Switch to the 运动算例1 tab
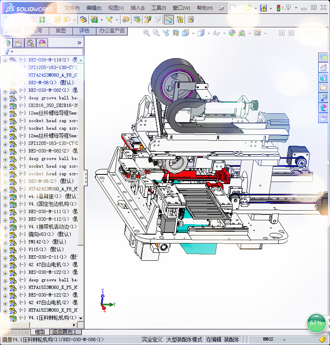The image size is (330, 345). (64, 332)
